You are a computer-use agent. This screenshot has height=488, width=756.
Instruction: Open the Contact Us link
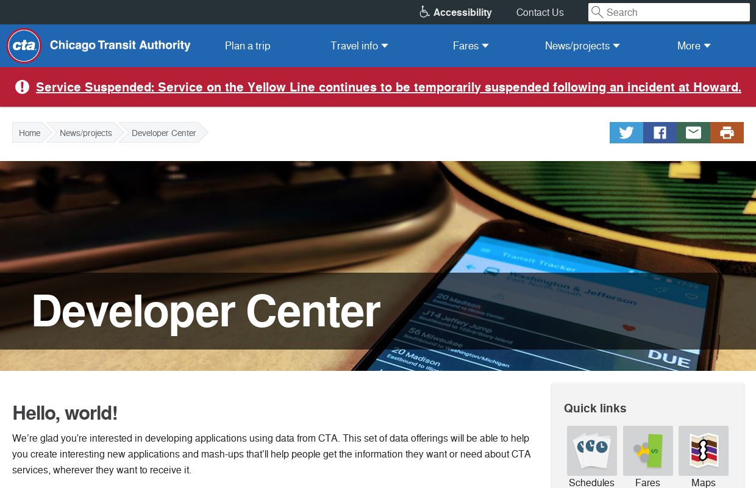click(x=540, y=12)
